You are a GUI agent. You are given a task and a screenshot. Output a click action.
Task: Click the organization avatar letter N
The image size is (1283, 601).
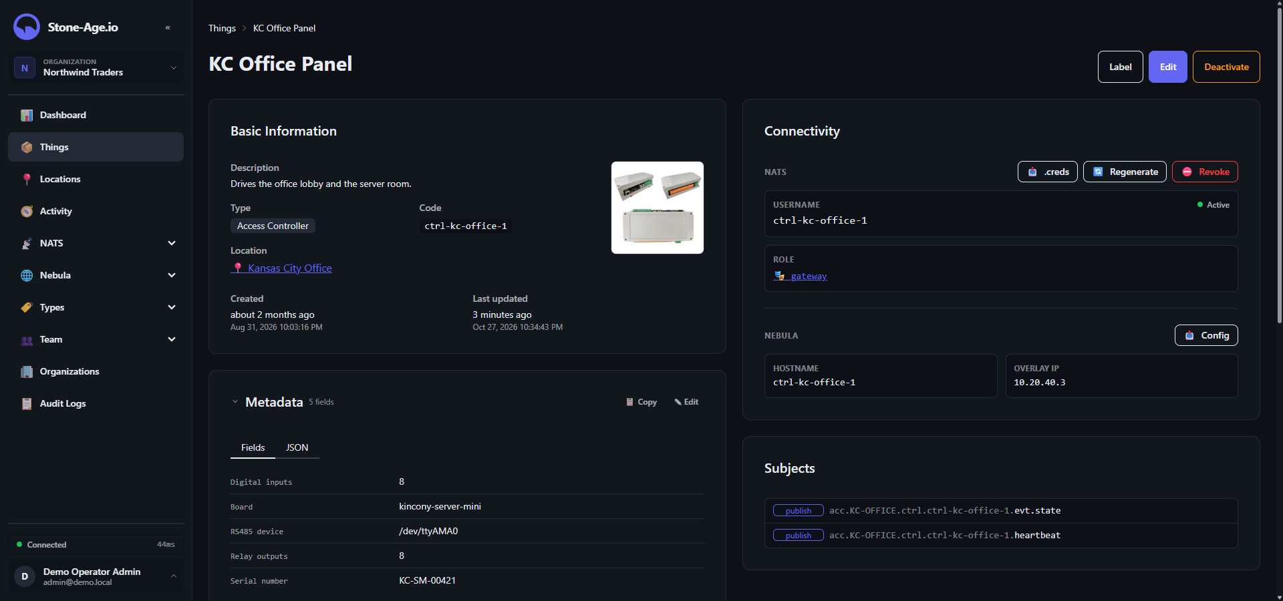(x=25, y=67)
